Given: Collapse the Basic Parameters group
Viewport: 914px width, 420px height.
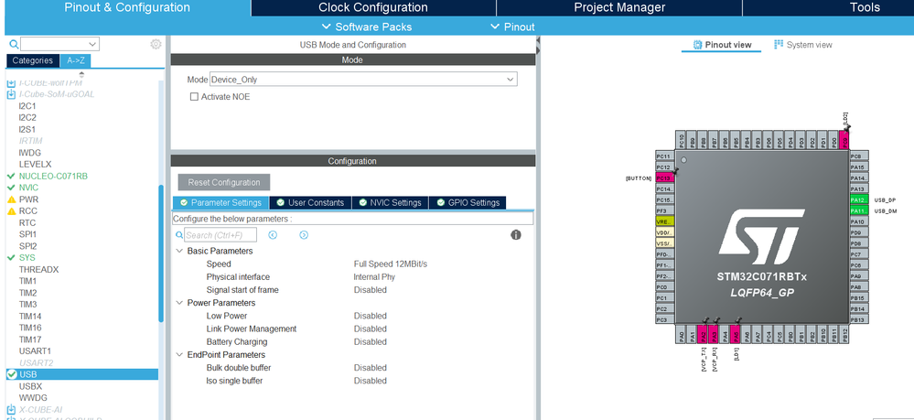Looking at the screenshot, I should coord(179,251).
